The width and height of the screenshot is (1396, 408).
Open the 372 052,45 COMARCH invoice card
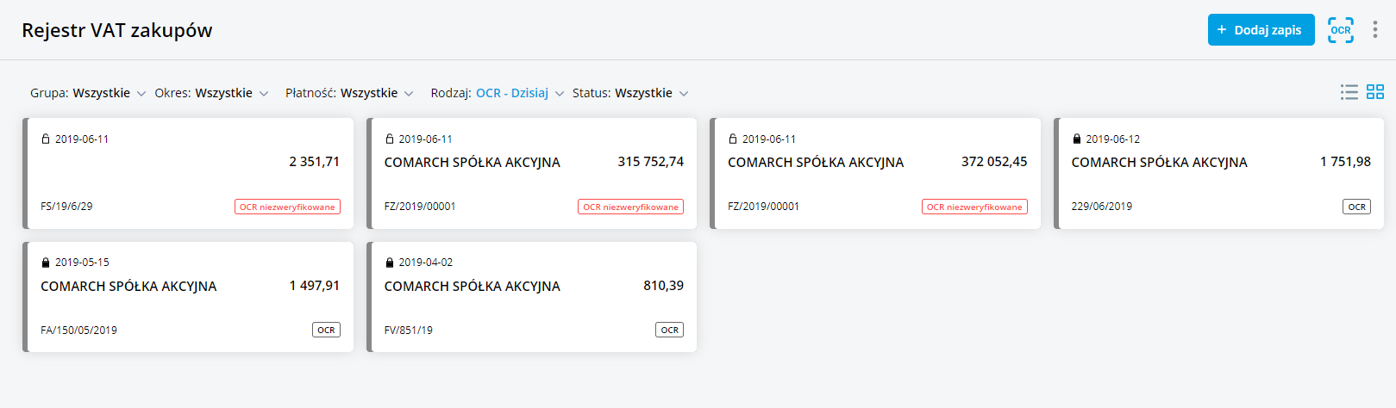[876, 181]
